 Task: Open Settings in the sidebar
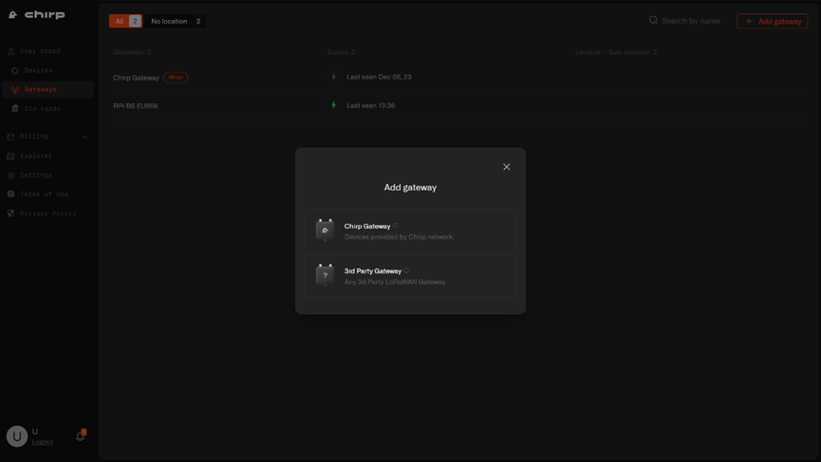tap(36, 175)
